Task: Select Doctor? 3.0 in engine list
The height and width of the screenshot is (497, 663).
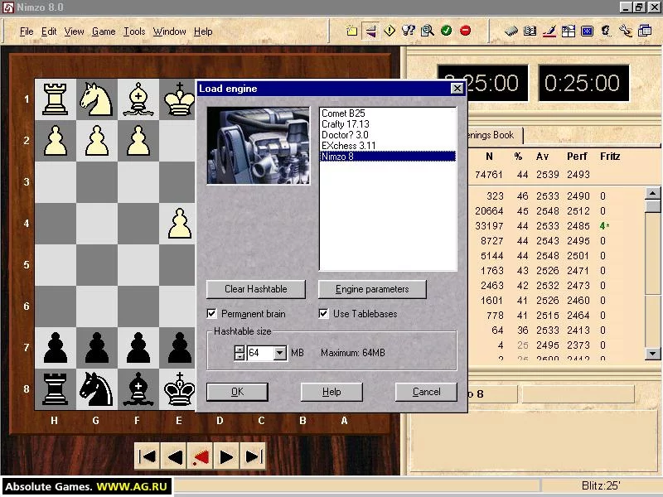Action: [x=388, y=135]
